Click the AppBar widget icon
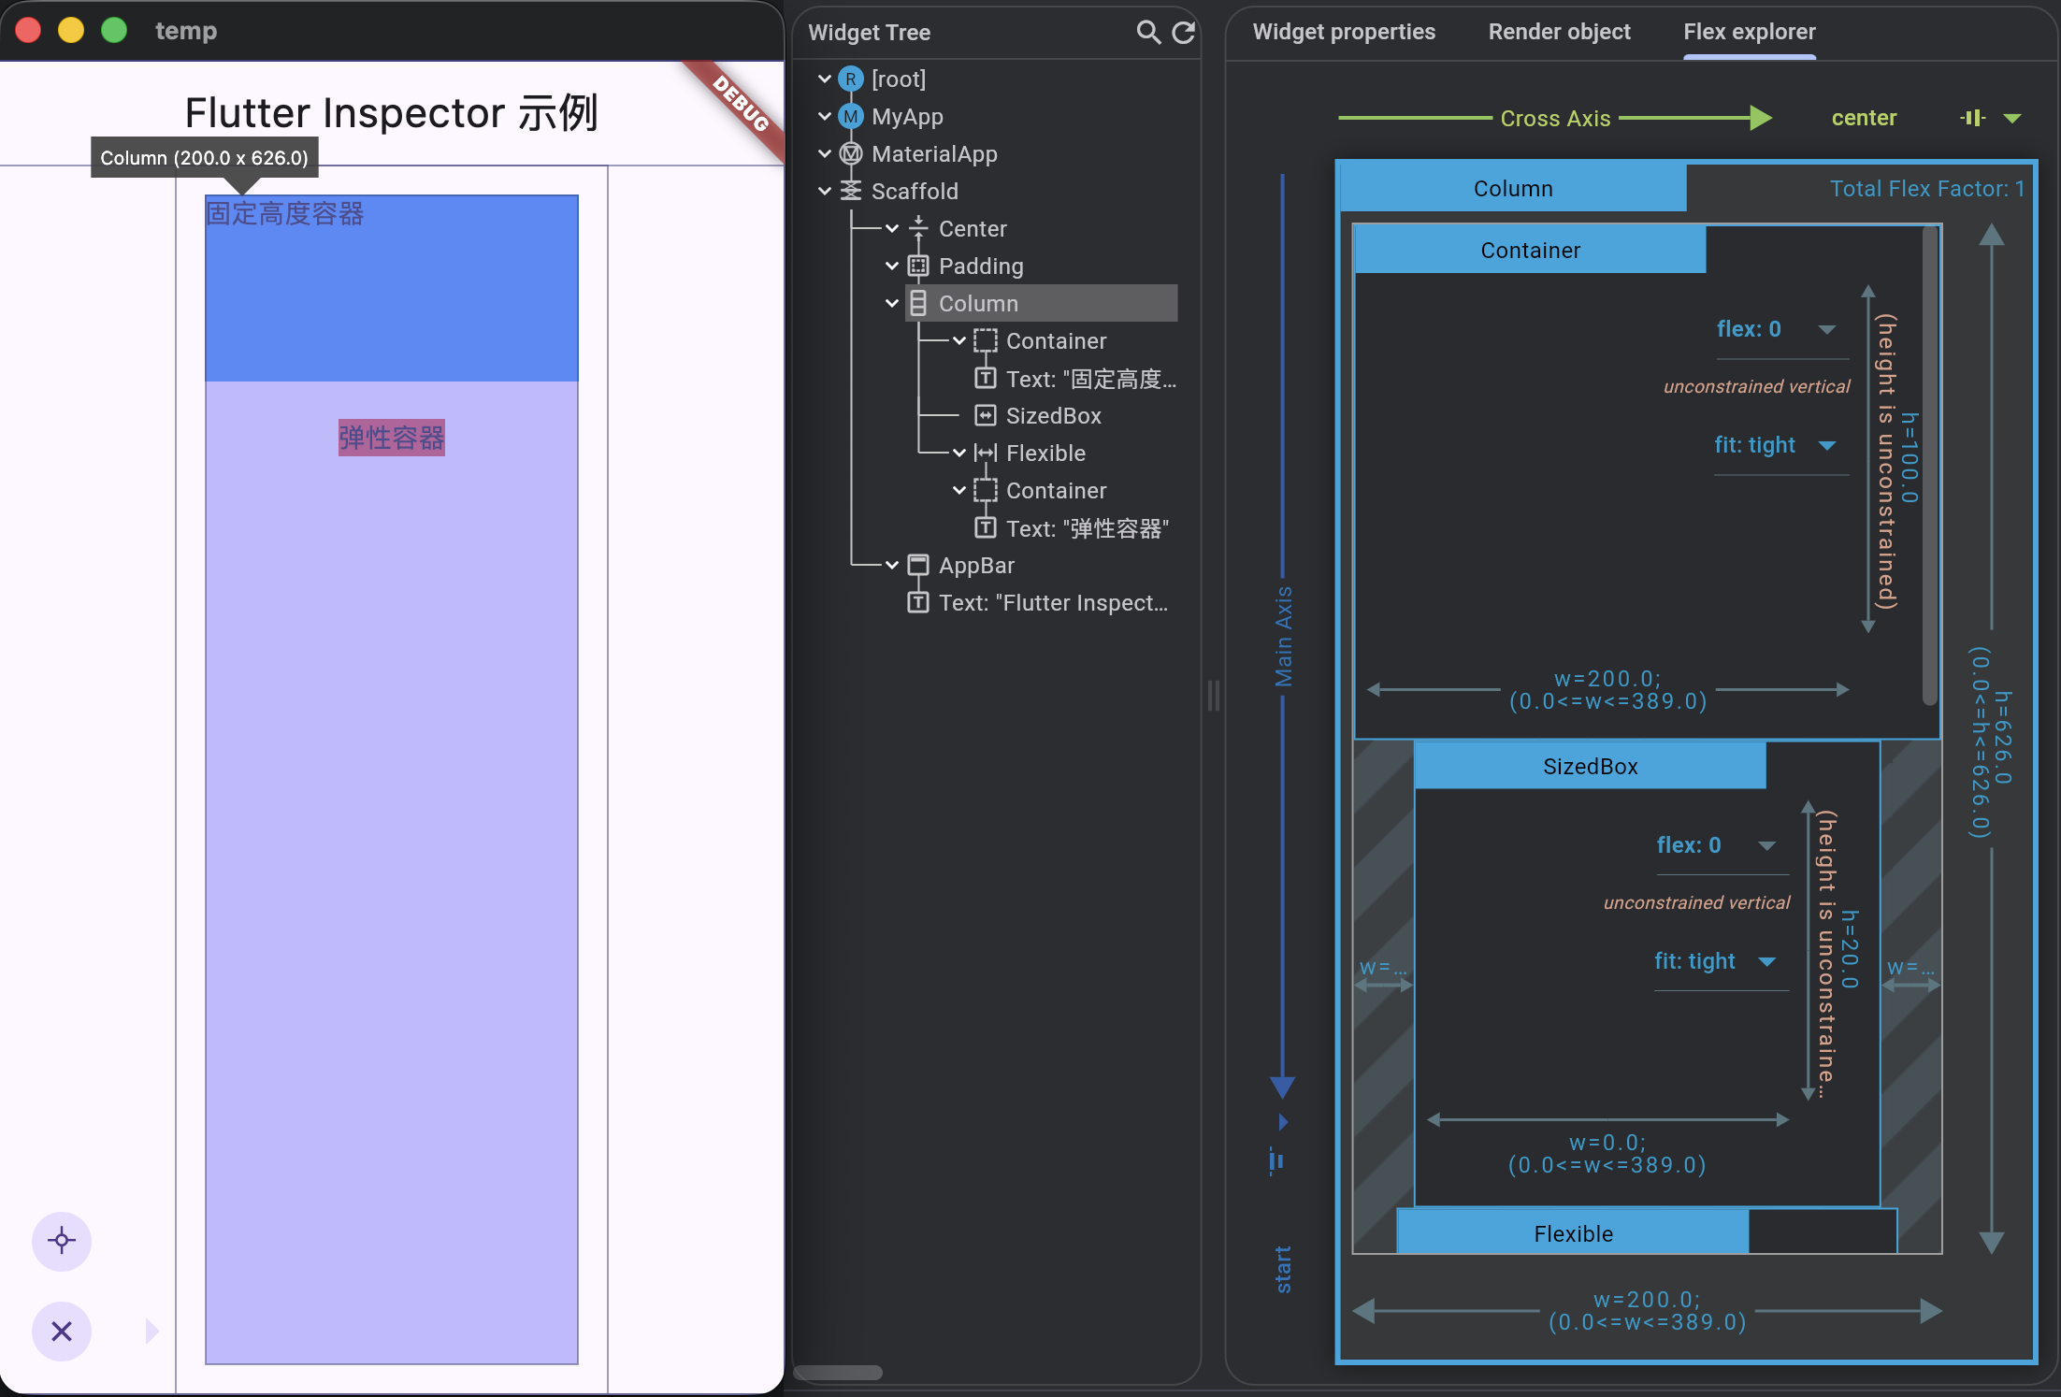Image resolution: width=2061 pixels, height=1397 pixels. pyautogui.click(x=918, y=566)
